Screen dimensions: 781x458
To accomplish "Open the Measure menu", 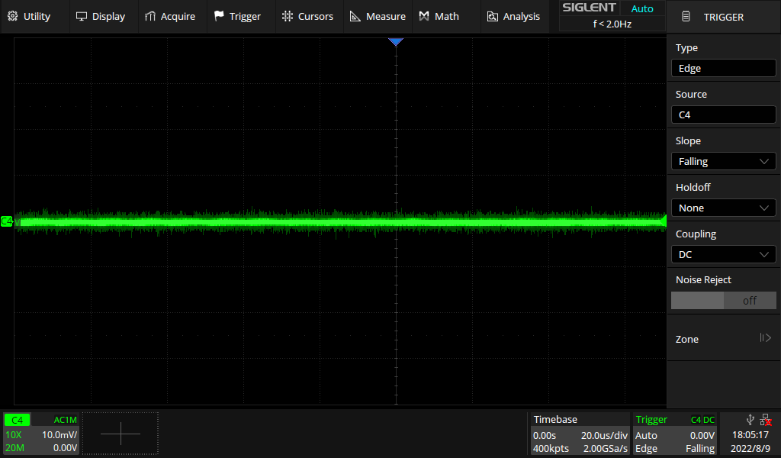I will point(378,17).
